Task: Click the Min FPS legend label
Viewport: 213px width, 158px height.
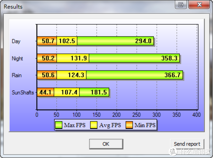Action: click(145, 125)
